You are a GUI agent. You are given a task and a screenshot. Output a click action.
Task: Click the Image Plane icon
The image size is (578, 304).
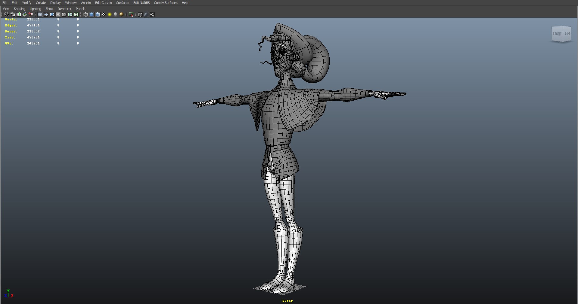pyautogui.click(x=25, y=14)
